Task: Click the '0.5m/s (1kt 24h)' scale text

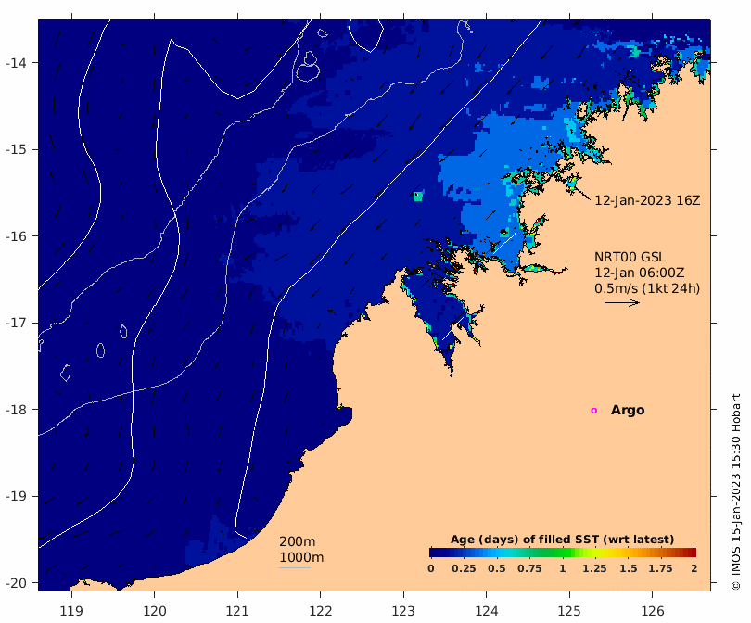Action: (647, 288)
